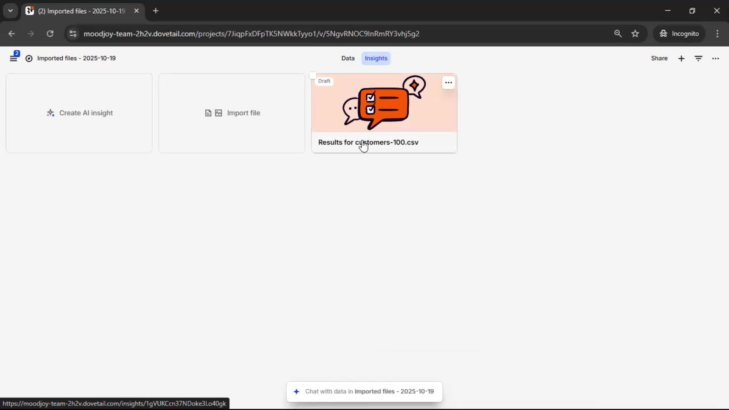Click Create AI insight card
729x410 pixels.
coord(79,113)
